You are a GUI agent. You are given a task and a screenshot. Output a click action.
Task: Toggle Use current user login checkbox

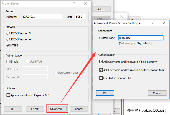click(x=56, y=73)
